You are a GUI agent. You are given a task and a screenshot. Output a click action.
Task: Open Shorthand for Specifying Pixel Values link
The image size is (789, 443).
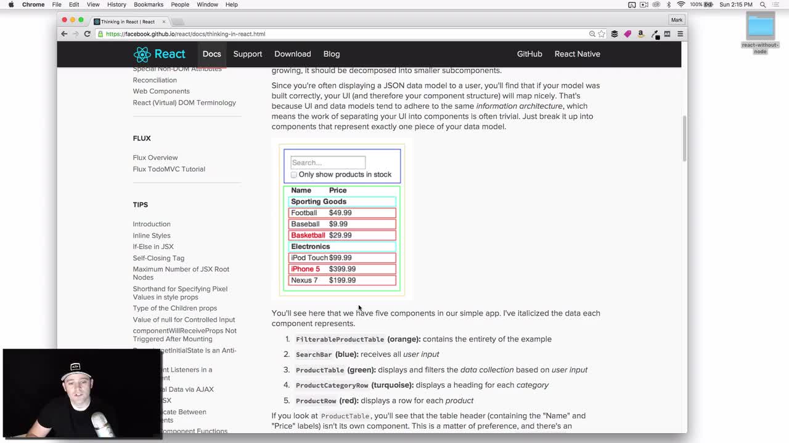pyautogui.click(x=180, y=293)
